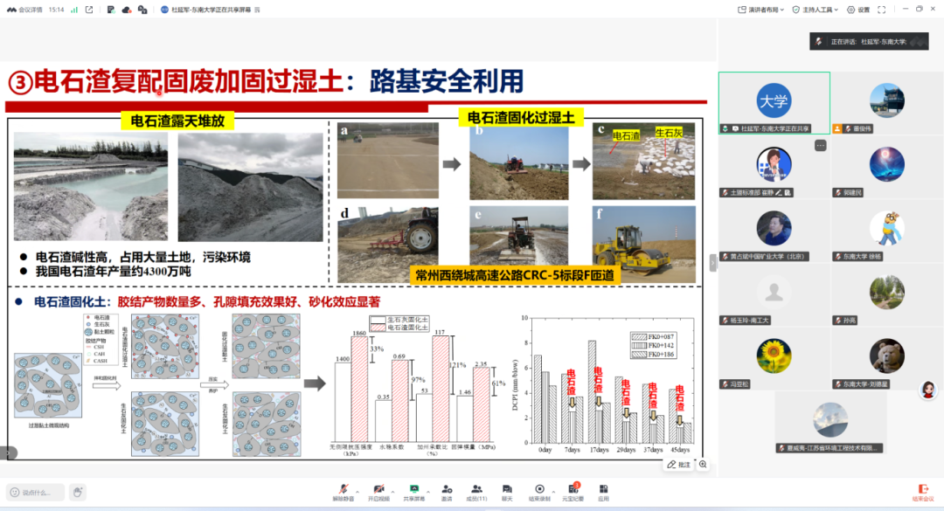Screen dimensions: 944x511
Task: Open meeting details (会议详情)
Action: click(24, 10)
